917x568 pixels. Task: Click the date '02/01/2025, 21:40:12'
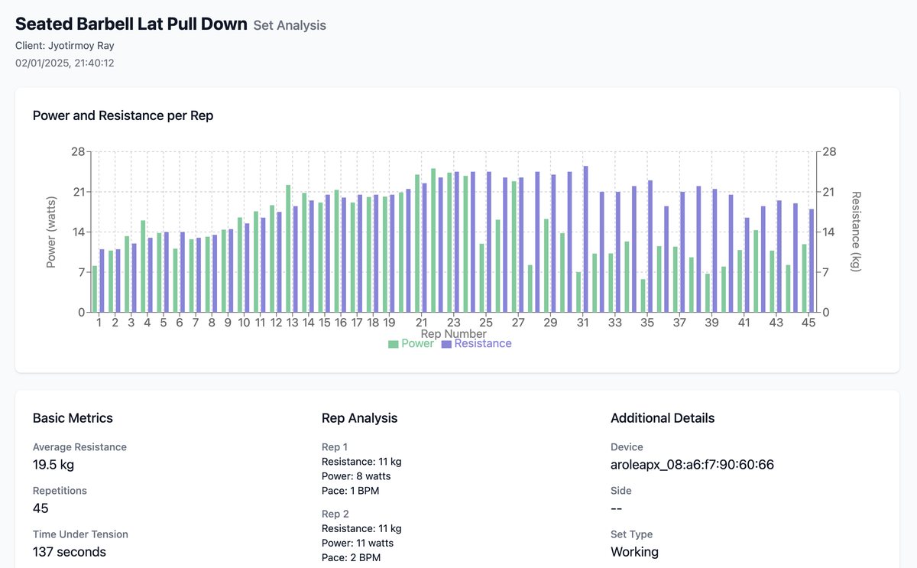coord(65,63)
